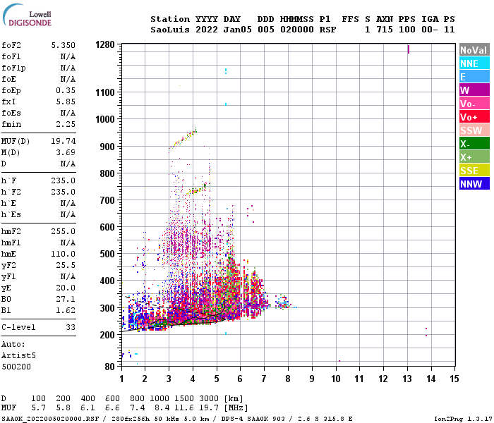Click the SAAOK_2022005020000.RSF filename footer
This screenshot has width=494, height=423.
click(50, 419)
